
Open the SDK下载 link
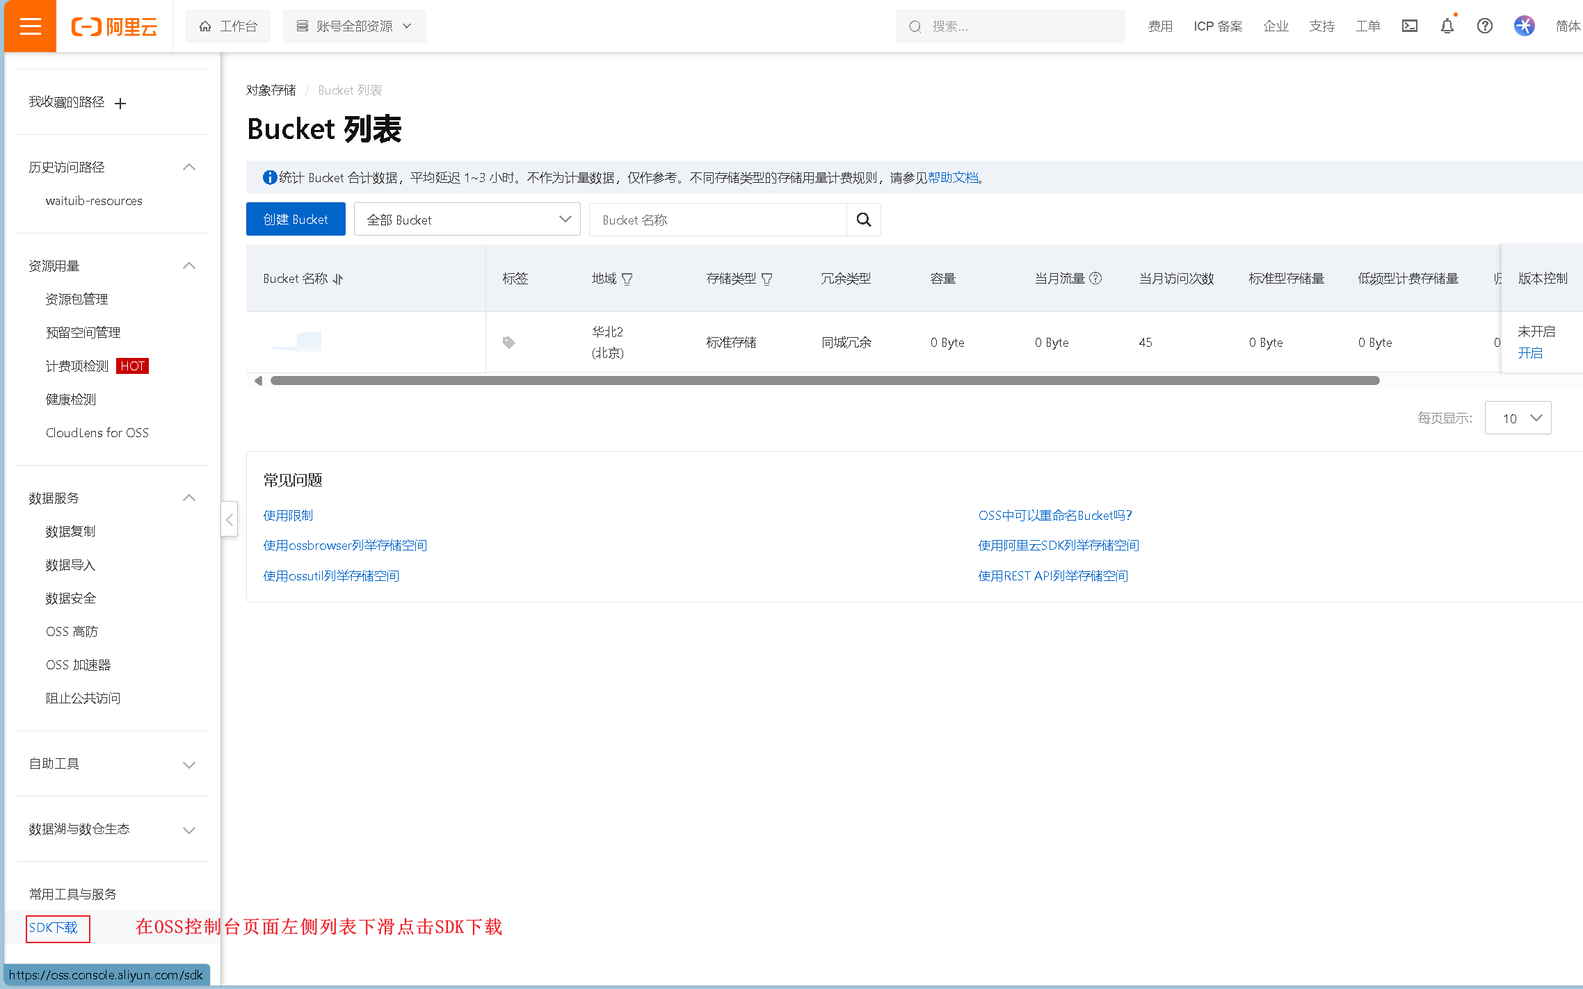coord(54,928)
